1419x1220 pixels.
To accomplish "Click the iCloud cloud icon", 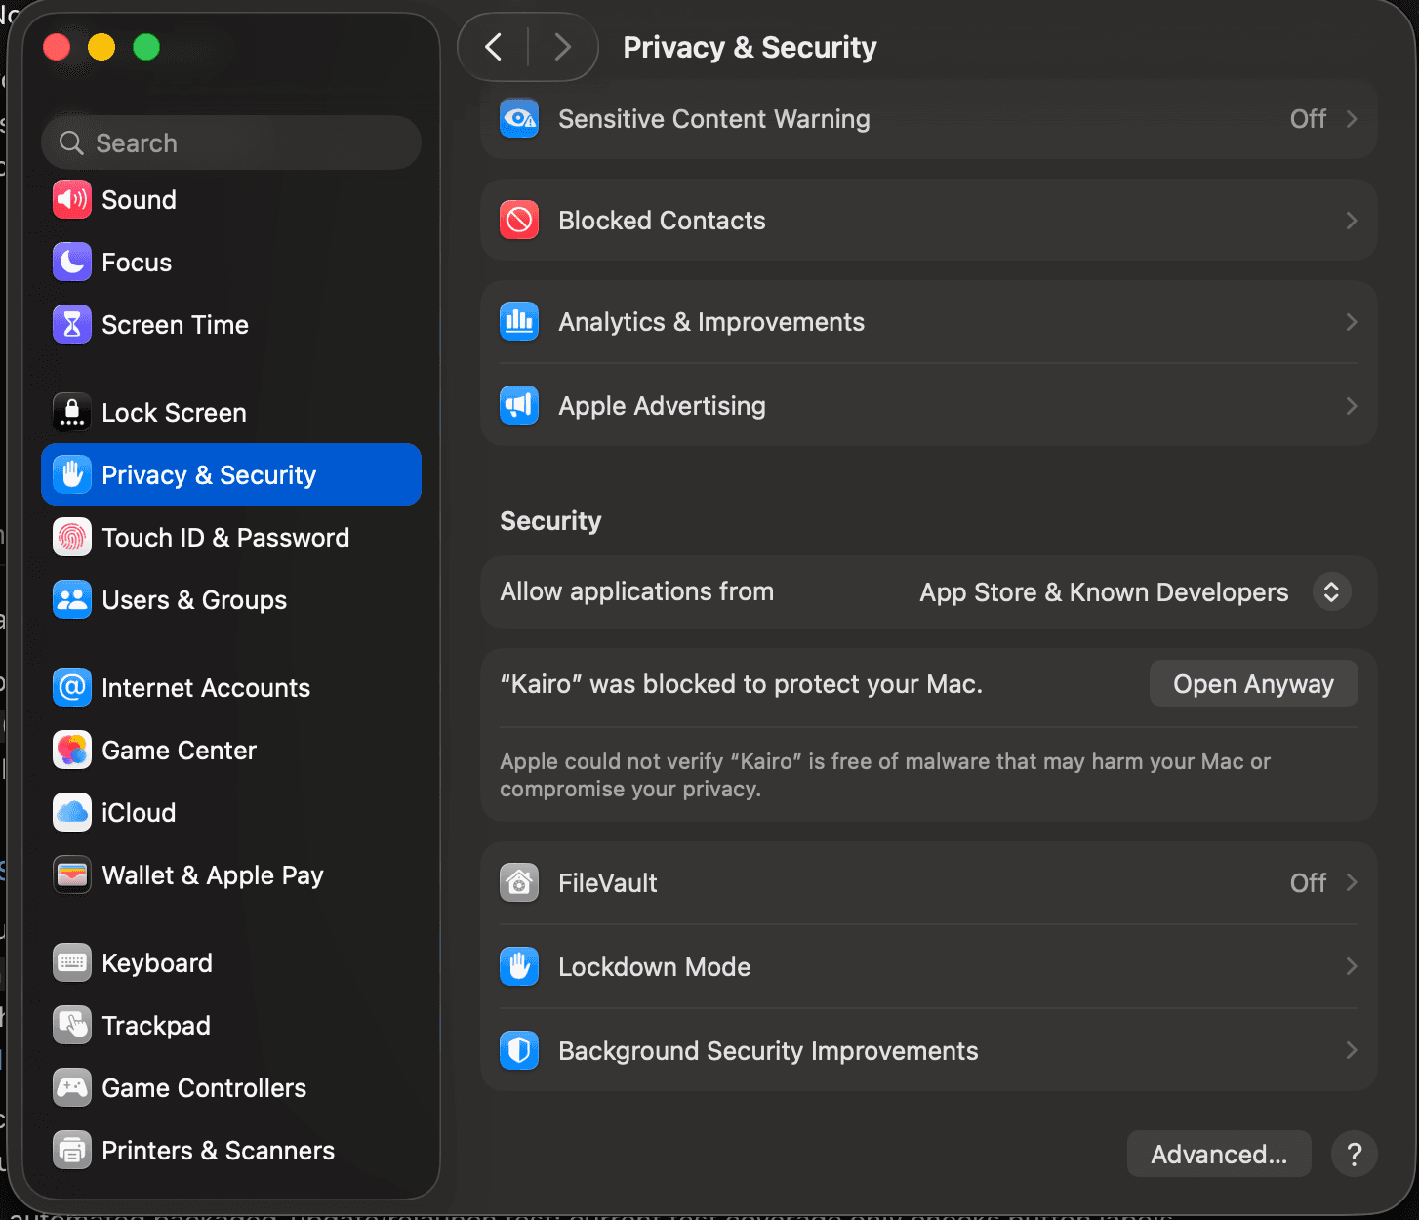I will pos(72,813).
